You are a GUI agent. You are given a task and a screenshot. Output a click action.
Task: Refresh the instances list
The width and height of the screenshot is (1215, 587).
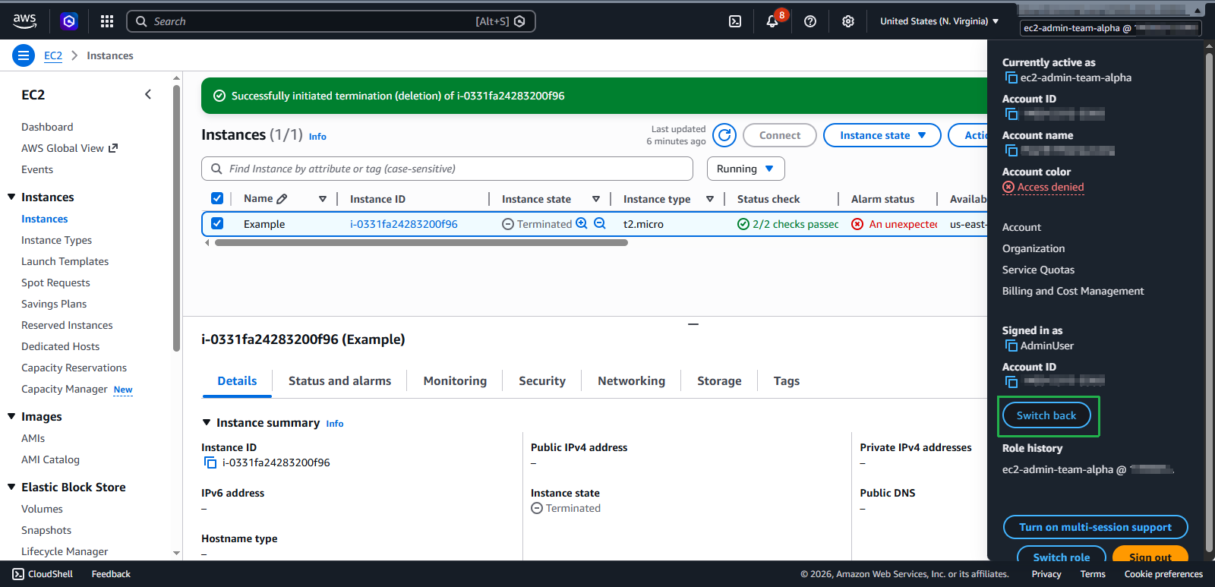click(724, 135)
